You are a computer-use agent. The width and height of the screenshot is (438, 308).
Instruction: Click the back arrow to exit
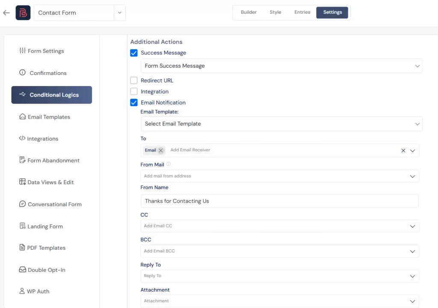6,12
